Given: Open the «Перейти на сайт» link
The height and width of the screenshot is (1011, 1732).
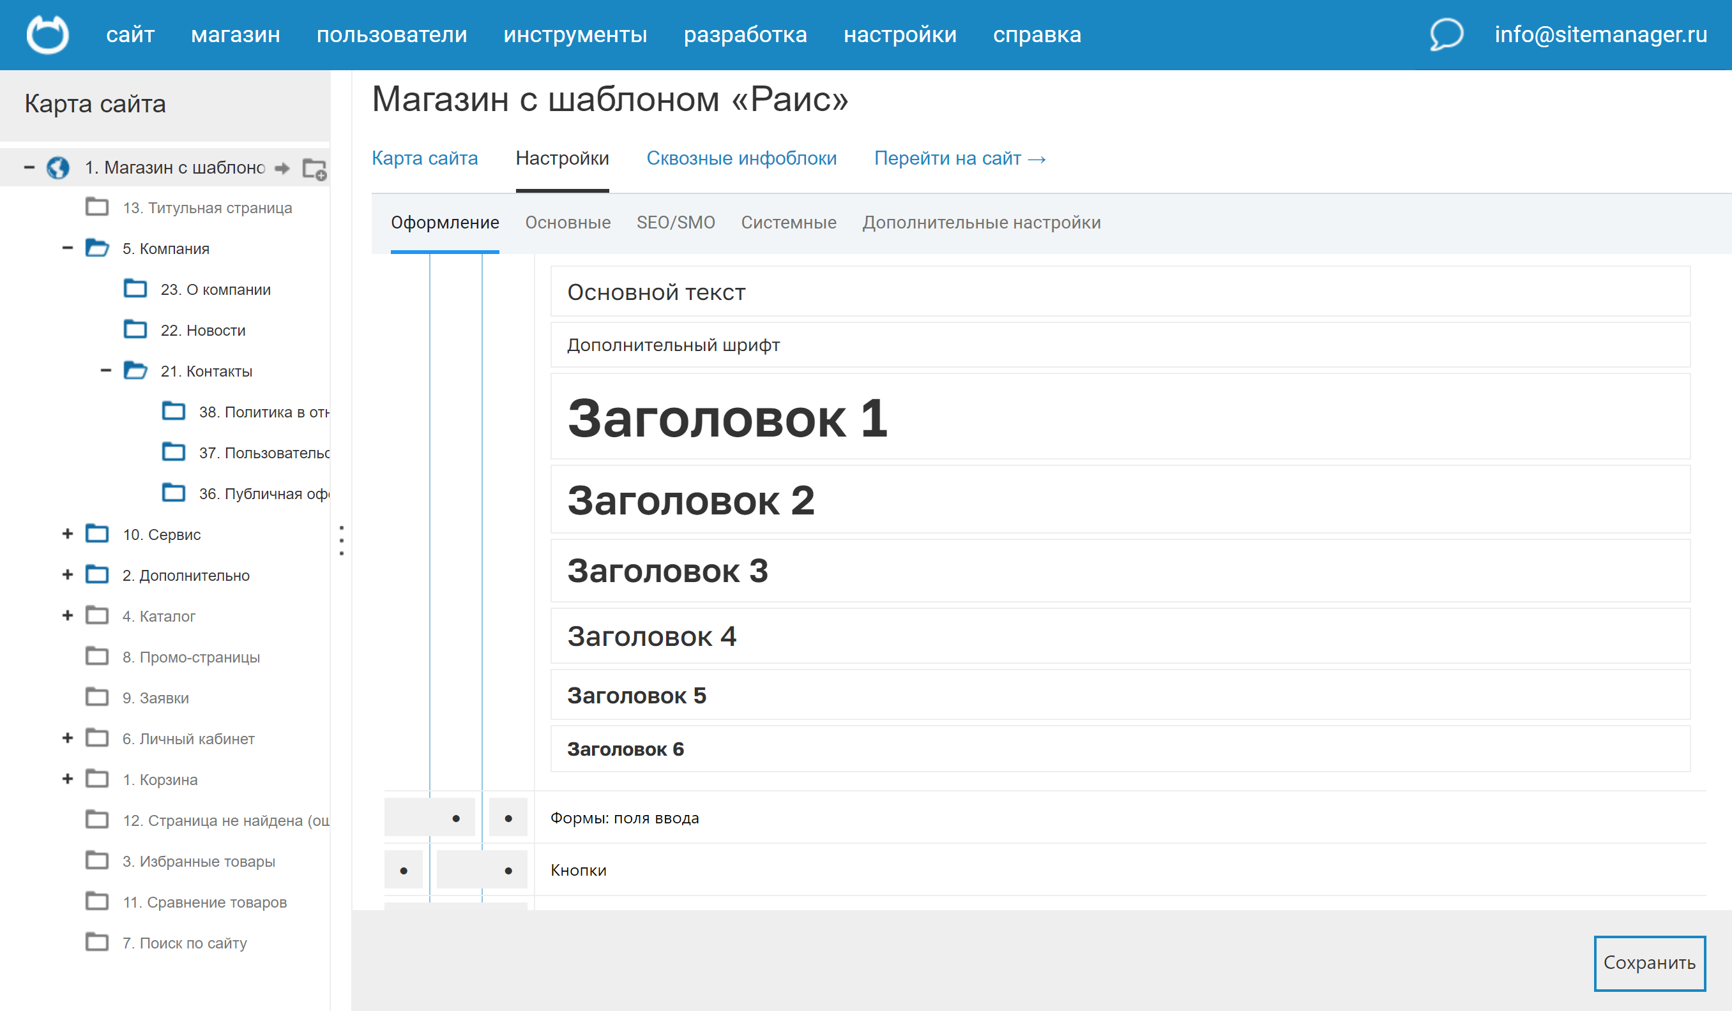Looking at the screenshot, I should point(959,158).
